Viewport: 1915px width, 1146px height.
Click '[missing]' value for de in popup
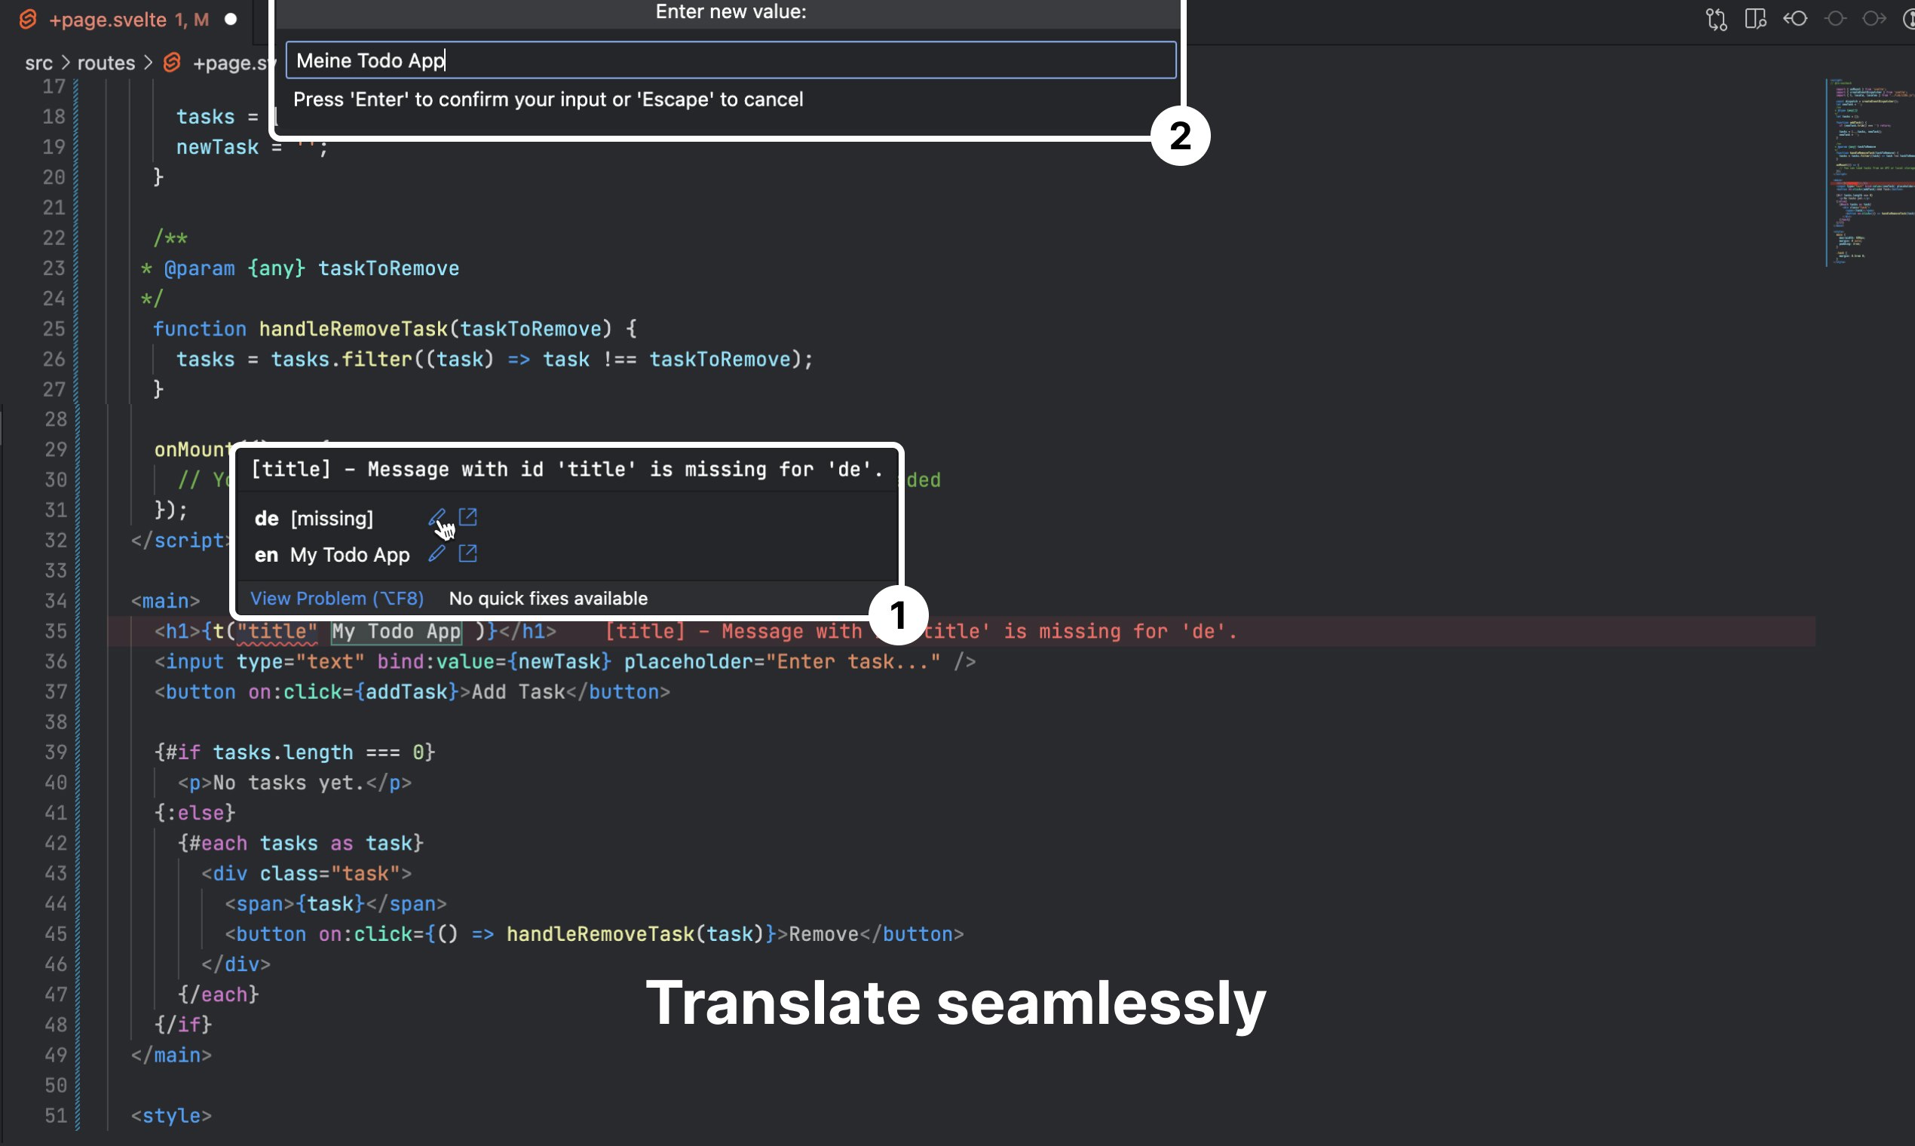(332, 518)
